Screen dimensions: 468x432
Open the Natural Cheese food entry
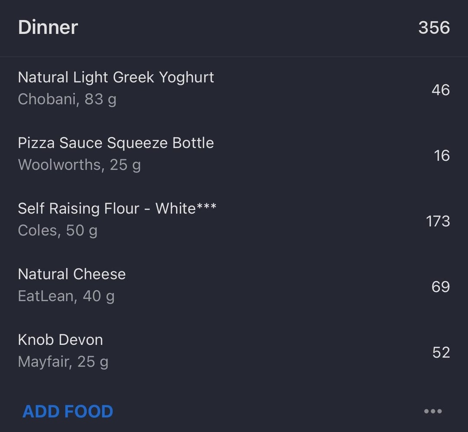pos(234,287)
